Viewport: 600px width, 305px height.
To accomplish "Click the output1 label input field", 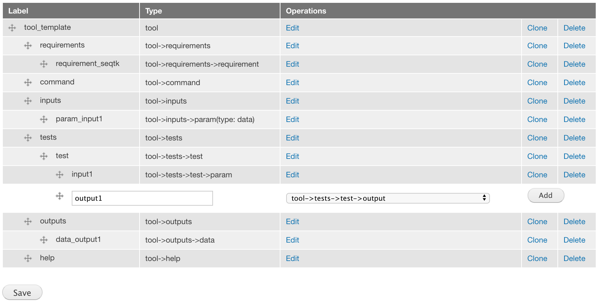I will click(142, 198).
